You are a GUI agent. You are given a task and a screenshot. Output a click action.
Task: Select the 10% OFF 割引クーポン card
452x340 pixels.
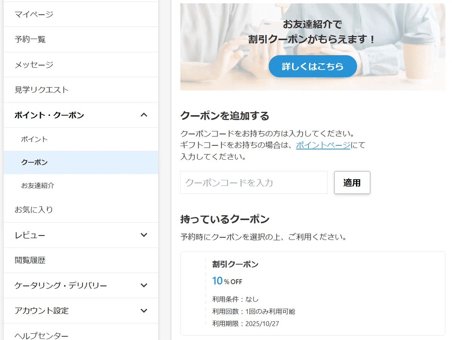(313, 293)
